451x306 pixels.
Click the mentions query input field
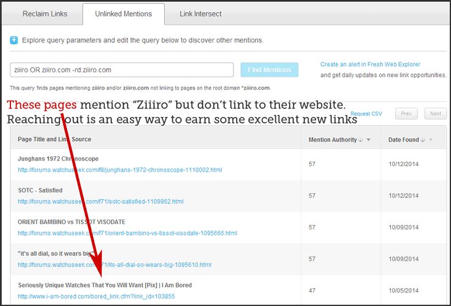[121, 70]
